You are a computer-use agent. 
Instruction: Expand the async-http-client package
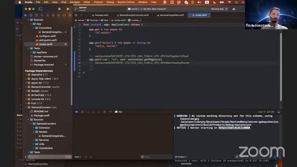[x=26, y=79]
